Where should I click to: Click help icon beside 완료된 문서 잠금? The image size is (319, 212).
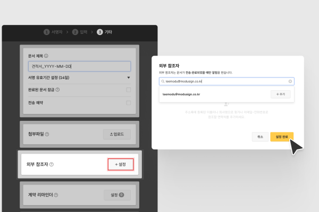57,90
